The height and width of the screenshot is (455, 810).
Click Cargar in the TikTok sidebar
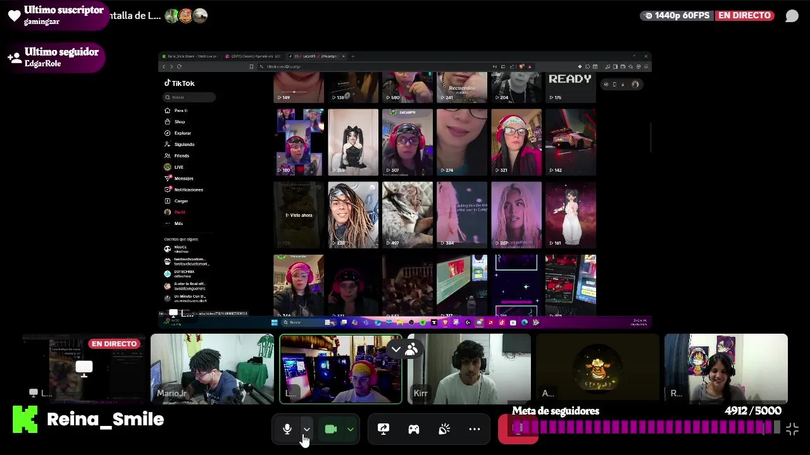click(x=181, y=202)
